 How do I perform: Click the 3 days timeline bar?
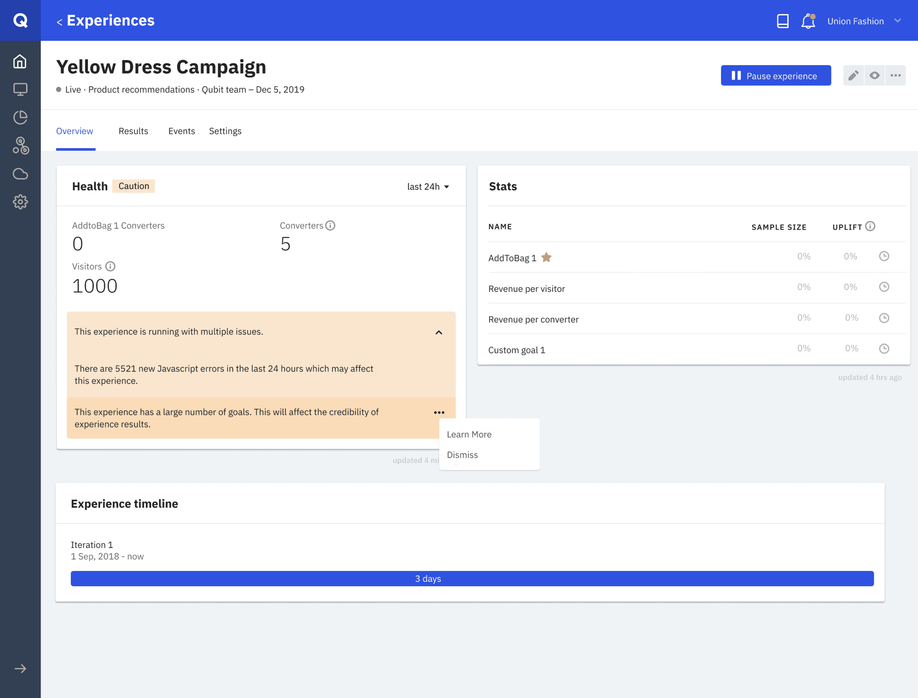[472, 579]
